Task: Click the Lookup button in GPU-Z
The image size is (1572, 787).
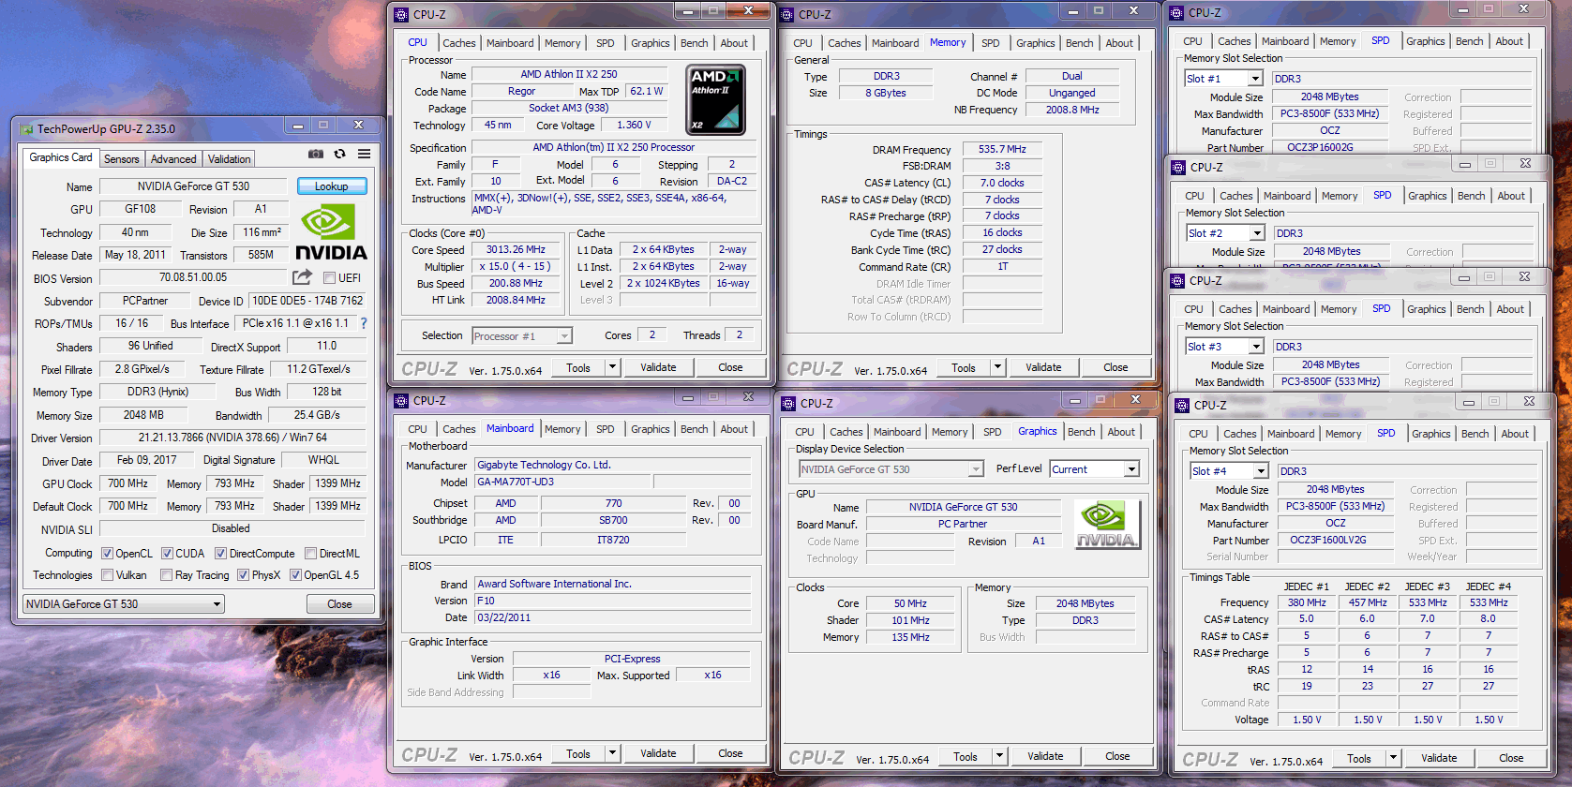Action: pyautogui.click(x=332, y=186)
